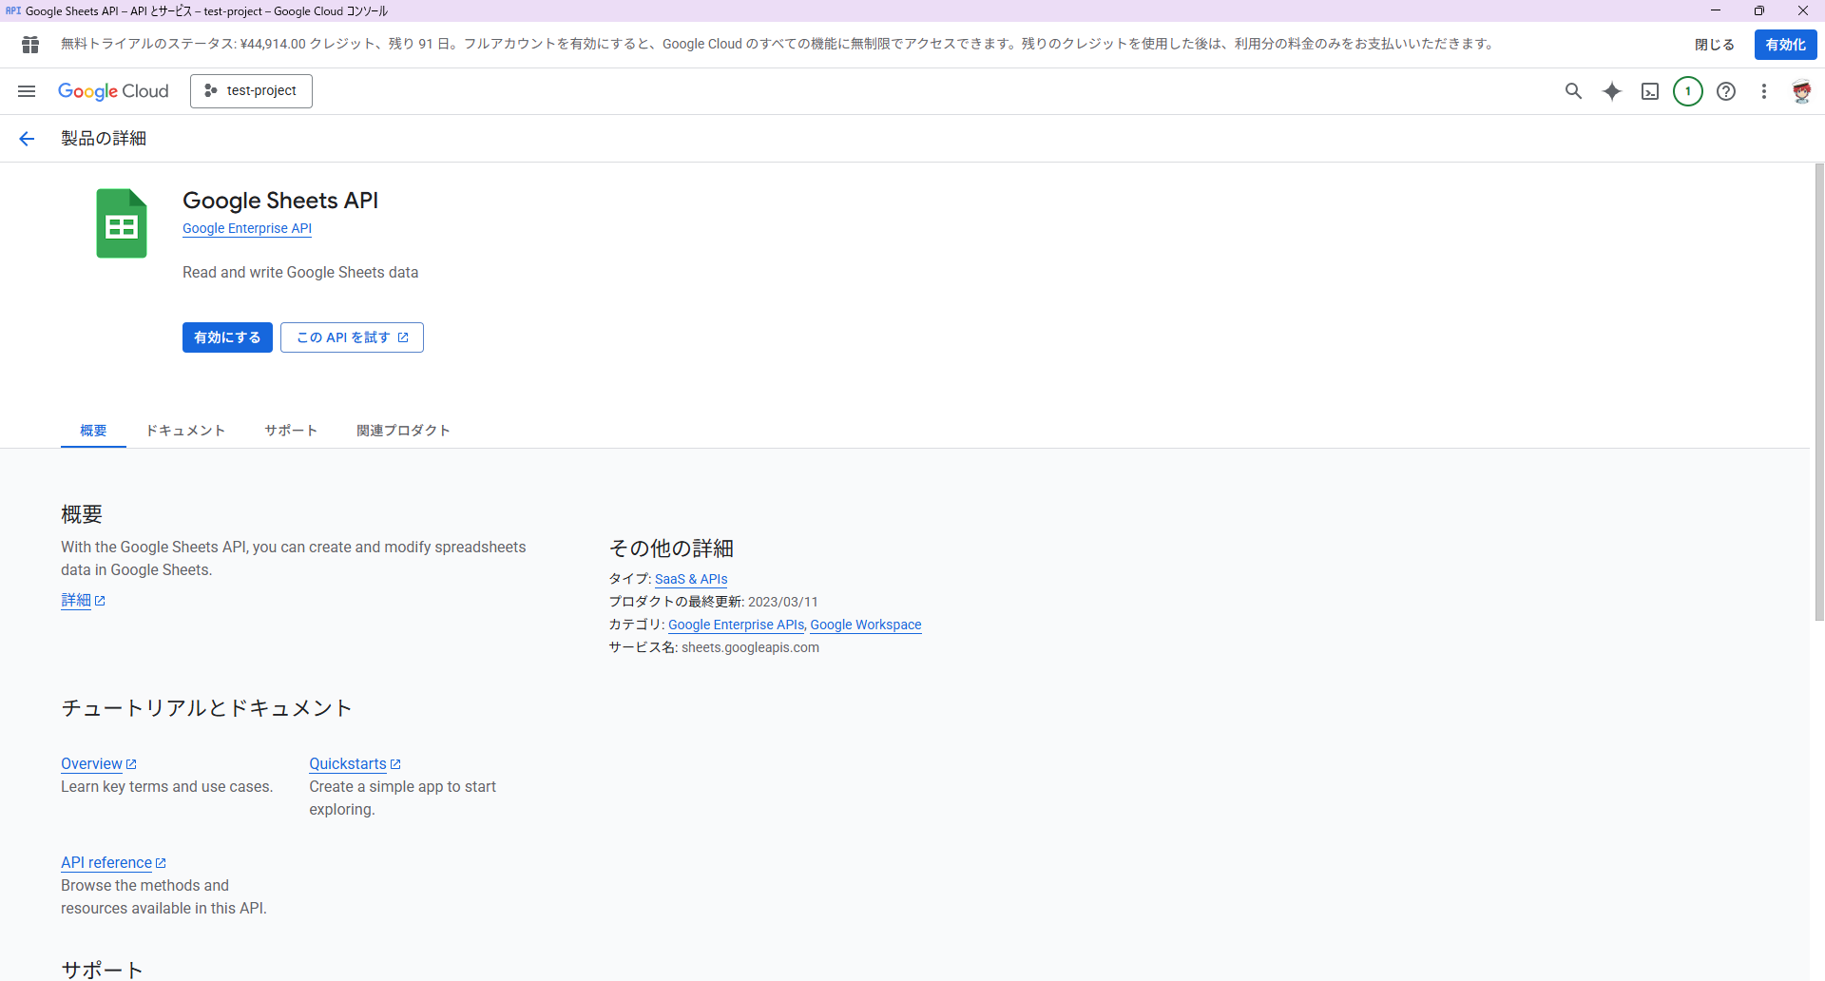Open the Google Enterprise API link under title
Screen dimensions: 1825x981
pos(247,228)
